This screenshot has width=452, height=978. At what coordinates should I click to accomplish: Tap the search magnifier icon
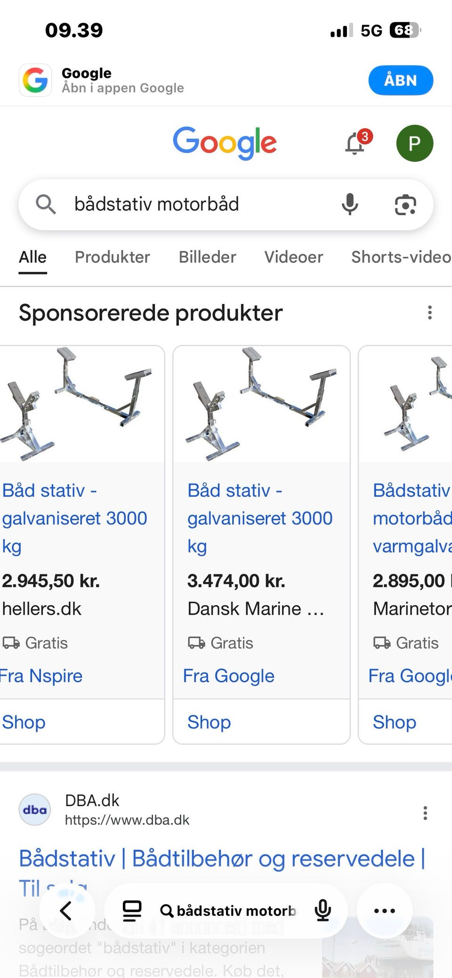46,204
